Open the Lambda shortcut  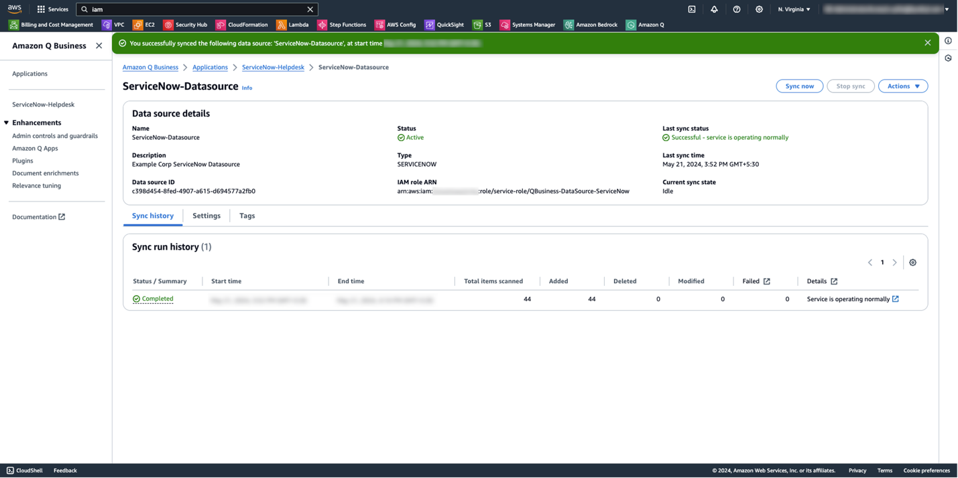(x=292, y=25)
